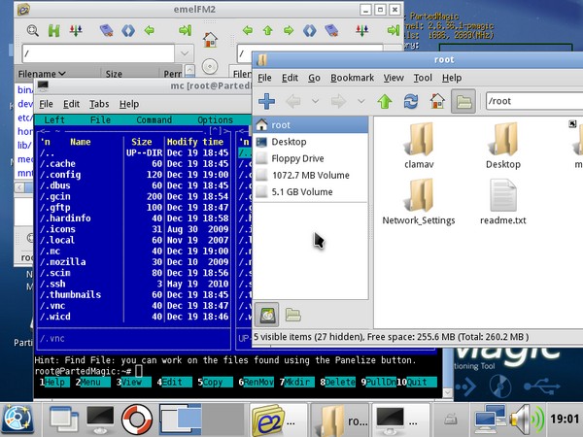Click the CD disc icon in emelFM2
This screenshot has height=437, width=583.
[210, 66]
